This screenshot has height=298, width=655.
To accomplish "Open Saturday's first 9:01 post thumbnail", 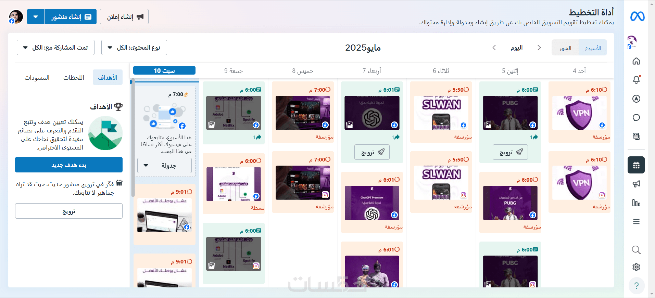I will click(x=164, y=215).
